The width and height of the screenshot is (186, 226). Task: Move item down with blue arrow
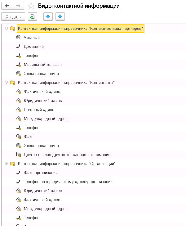click(x=60, y=16)
